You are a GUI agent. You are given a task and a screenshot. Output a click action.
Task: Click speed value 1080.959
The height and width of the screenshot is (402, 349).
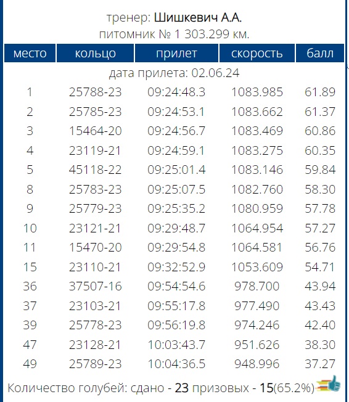pos(257,208)
